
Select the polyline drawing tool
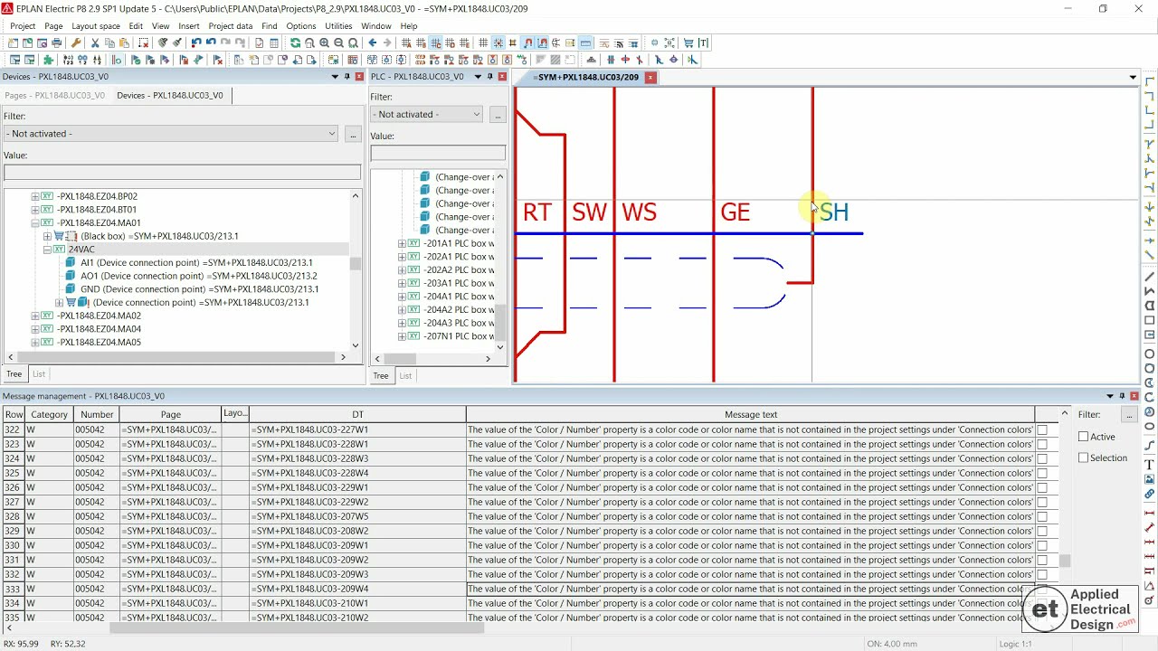[1150, 291]
